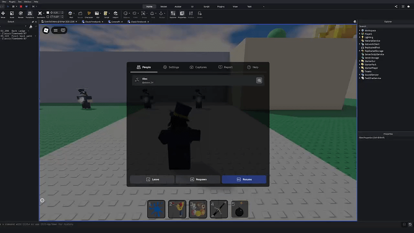The height and width of the screenshot is (233, 414).
Task: Expand the StarterPack node
Action: (x=359, y=64)
